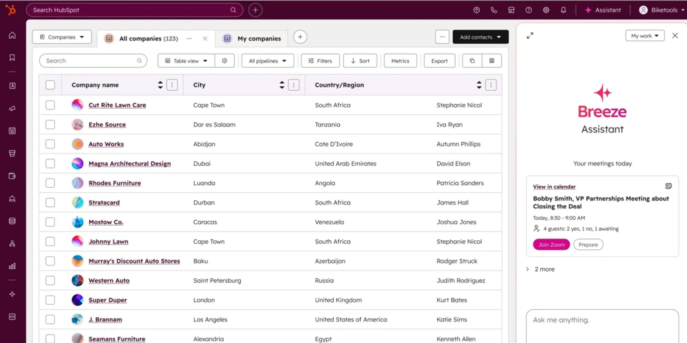
Task: Open the notifications bell
Action: point(563,10)
